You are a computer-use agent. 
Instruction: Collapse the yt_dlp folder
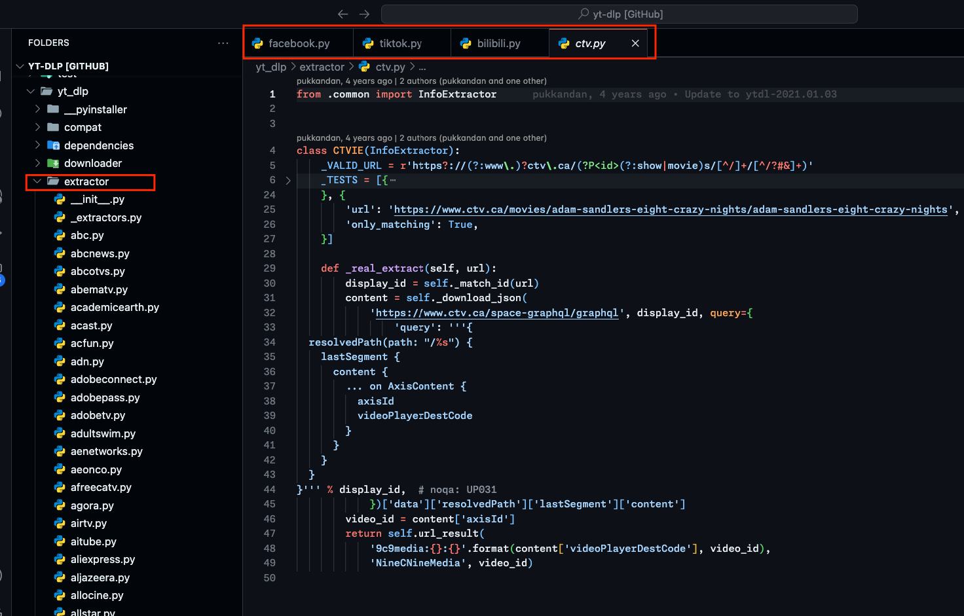pyautogui.click(x=31, y=91)
